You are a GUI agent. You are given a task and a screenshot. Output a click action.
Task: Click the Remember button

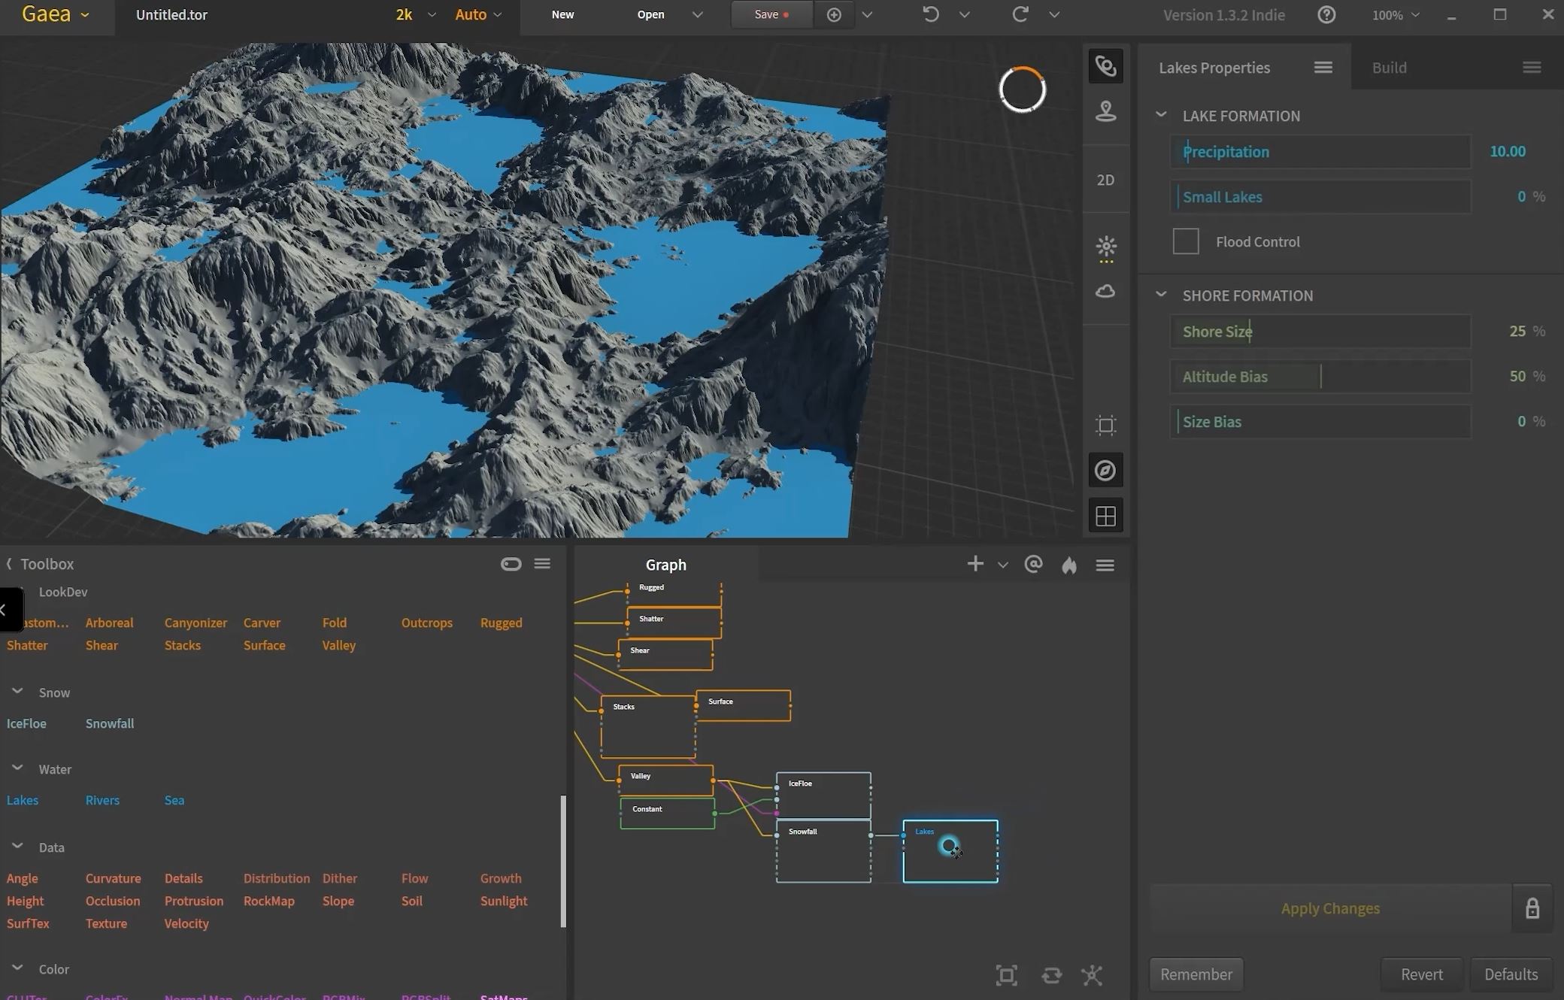pos(1196,974)
